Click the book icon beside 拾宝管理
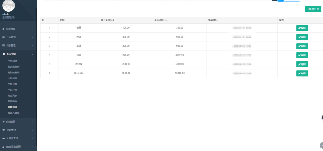 tap(4, 54)
